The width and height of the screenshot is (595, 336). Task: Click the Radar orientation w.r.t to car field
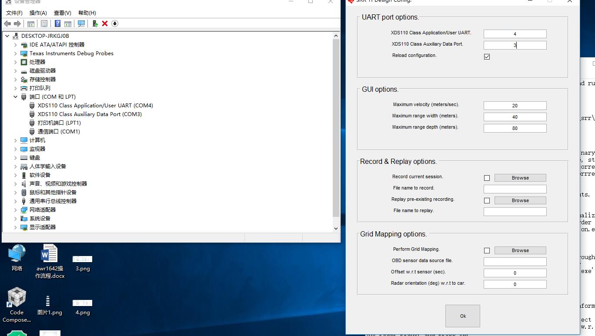pos(515,284)
